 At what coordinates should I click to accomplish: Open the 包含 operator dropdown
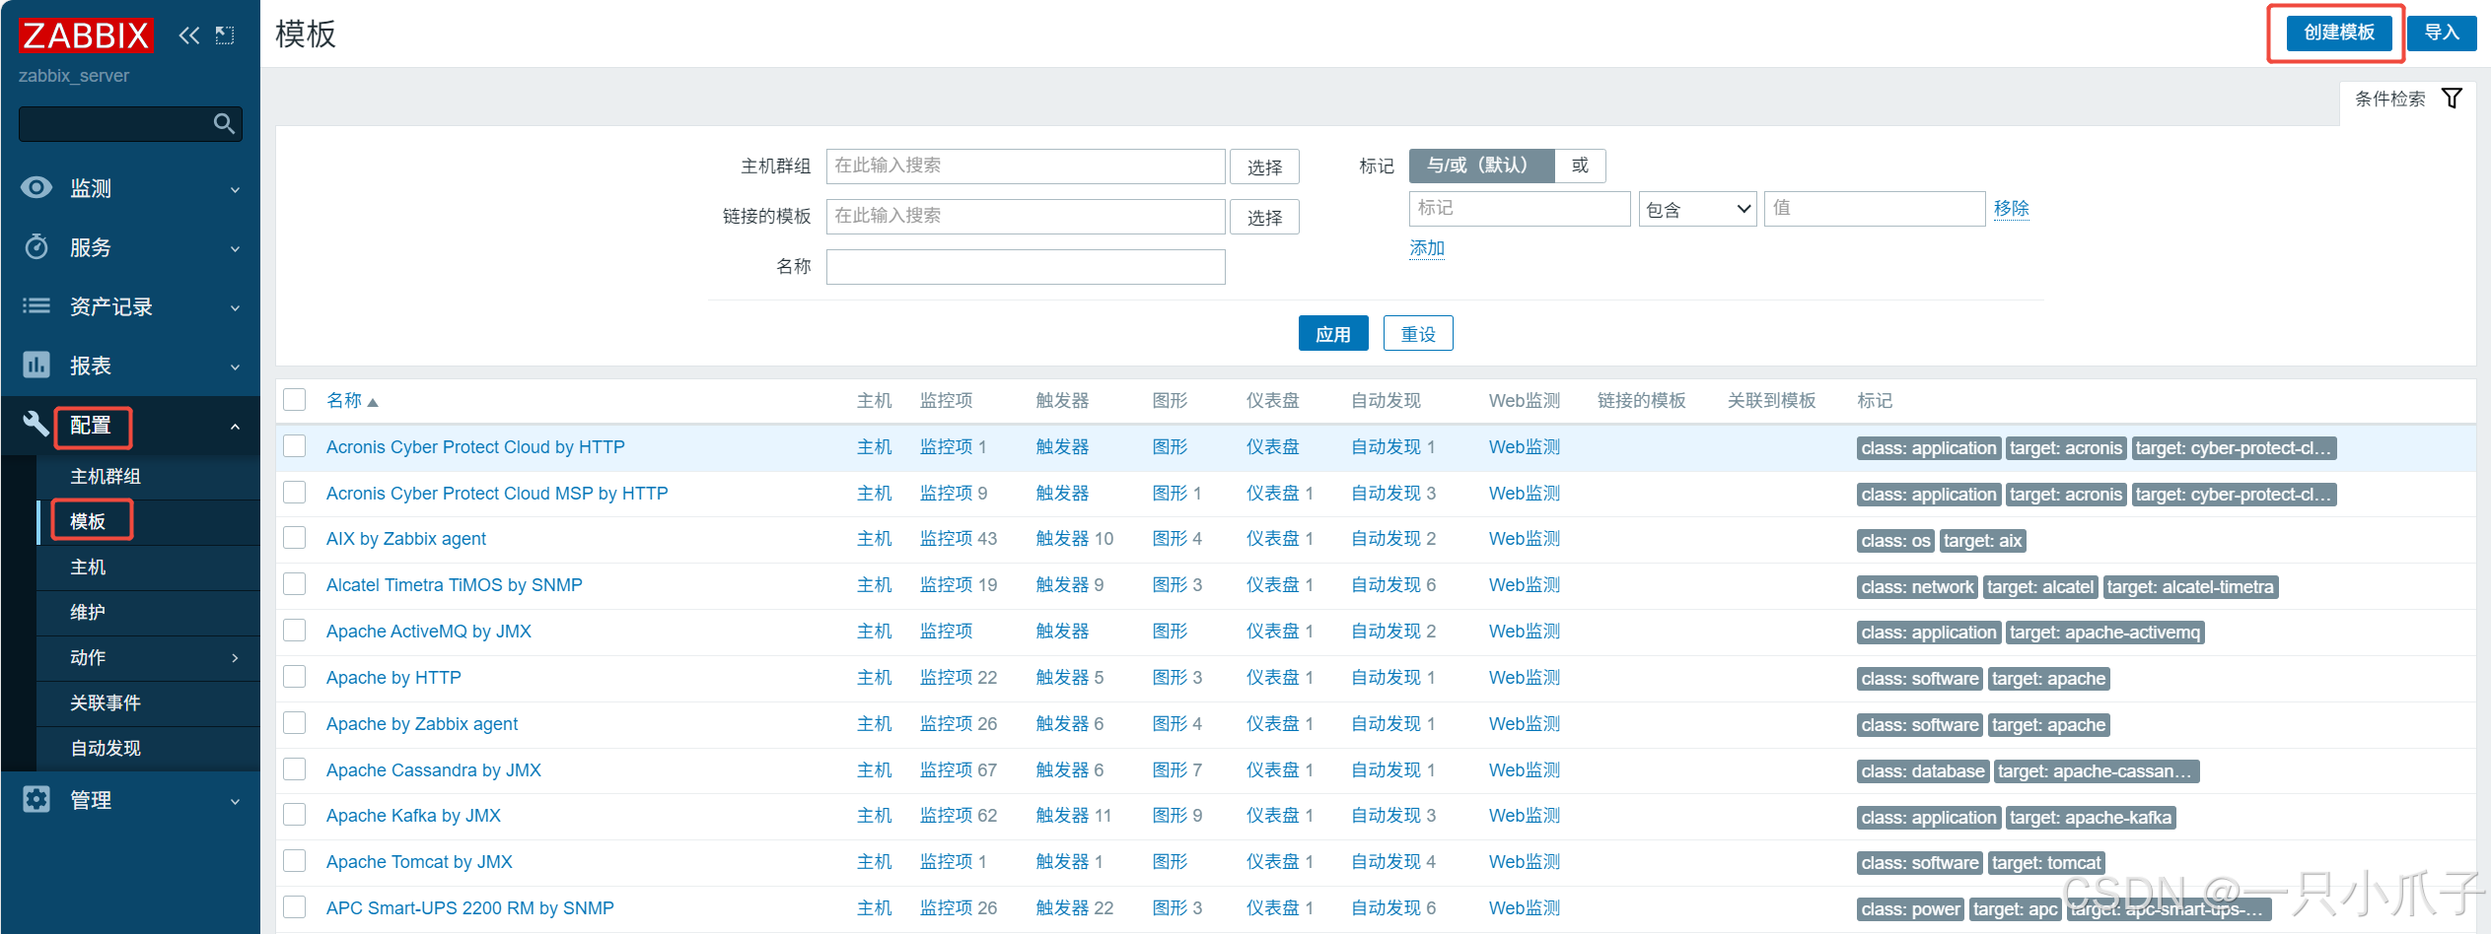[x=1697, y=209]
